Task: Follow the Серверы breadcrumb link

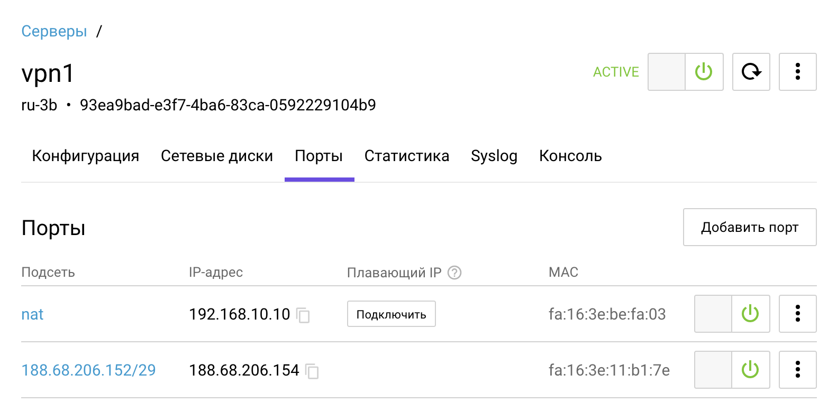Action: point(54,31)
